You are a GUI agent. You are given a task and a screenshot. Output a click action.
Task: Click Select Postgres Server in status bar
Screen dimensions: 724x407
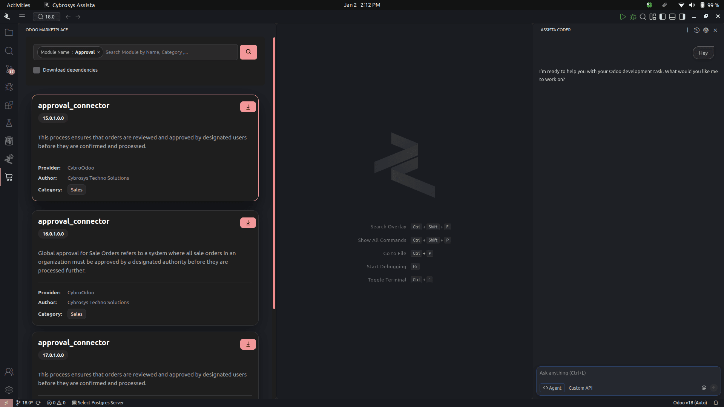98,403
